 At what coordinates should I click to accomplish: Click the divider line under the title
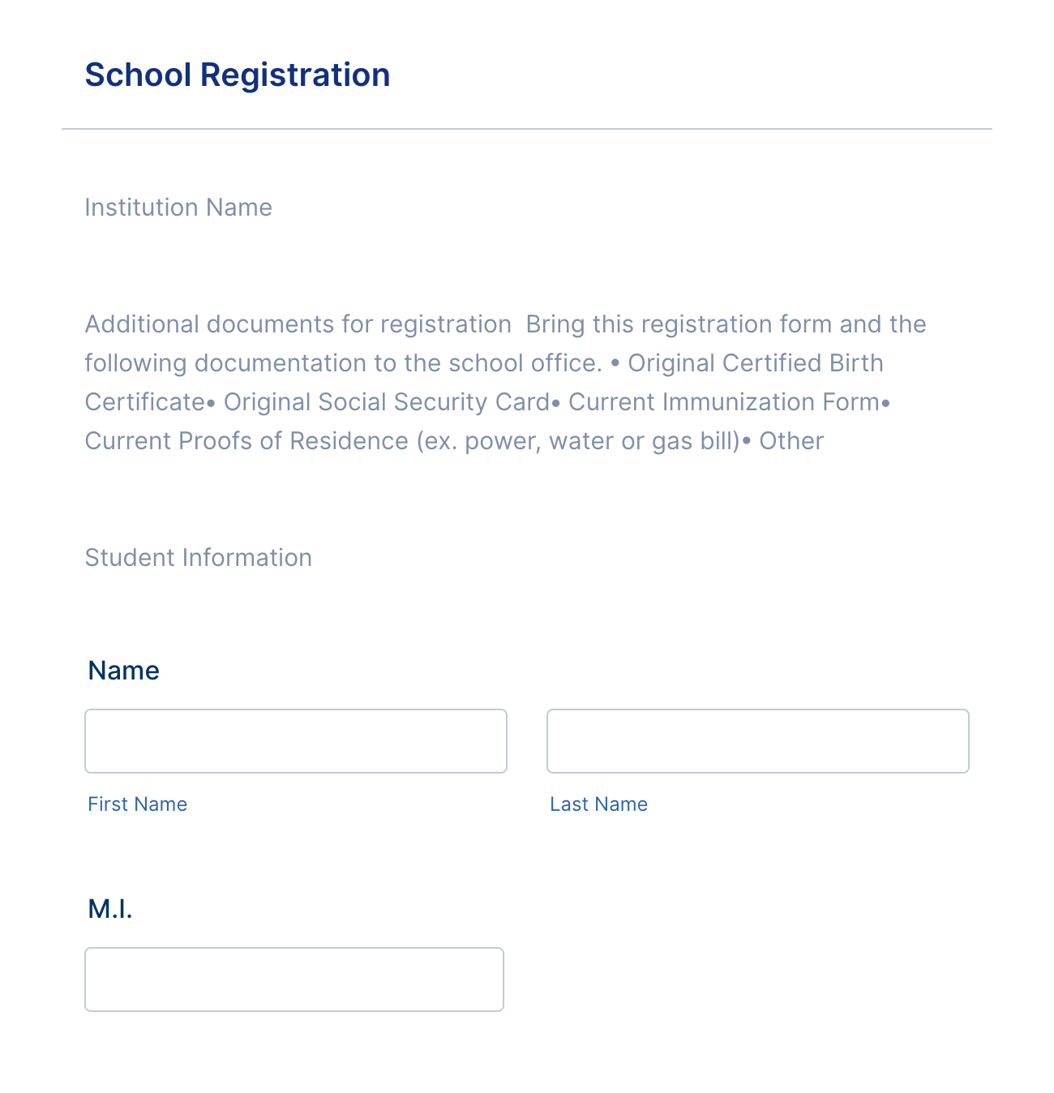(527, 129)
